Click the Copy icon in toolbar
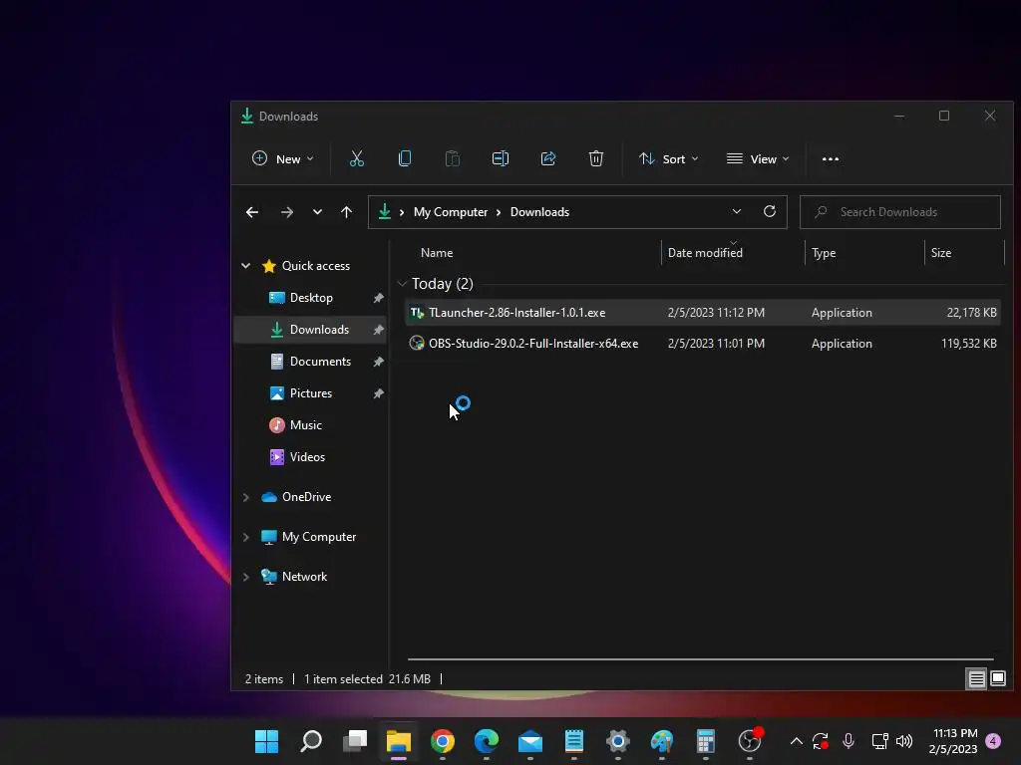The height and width of the screenshot is (765, 1021). 405,158
